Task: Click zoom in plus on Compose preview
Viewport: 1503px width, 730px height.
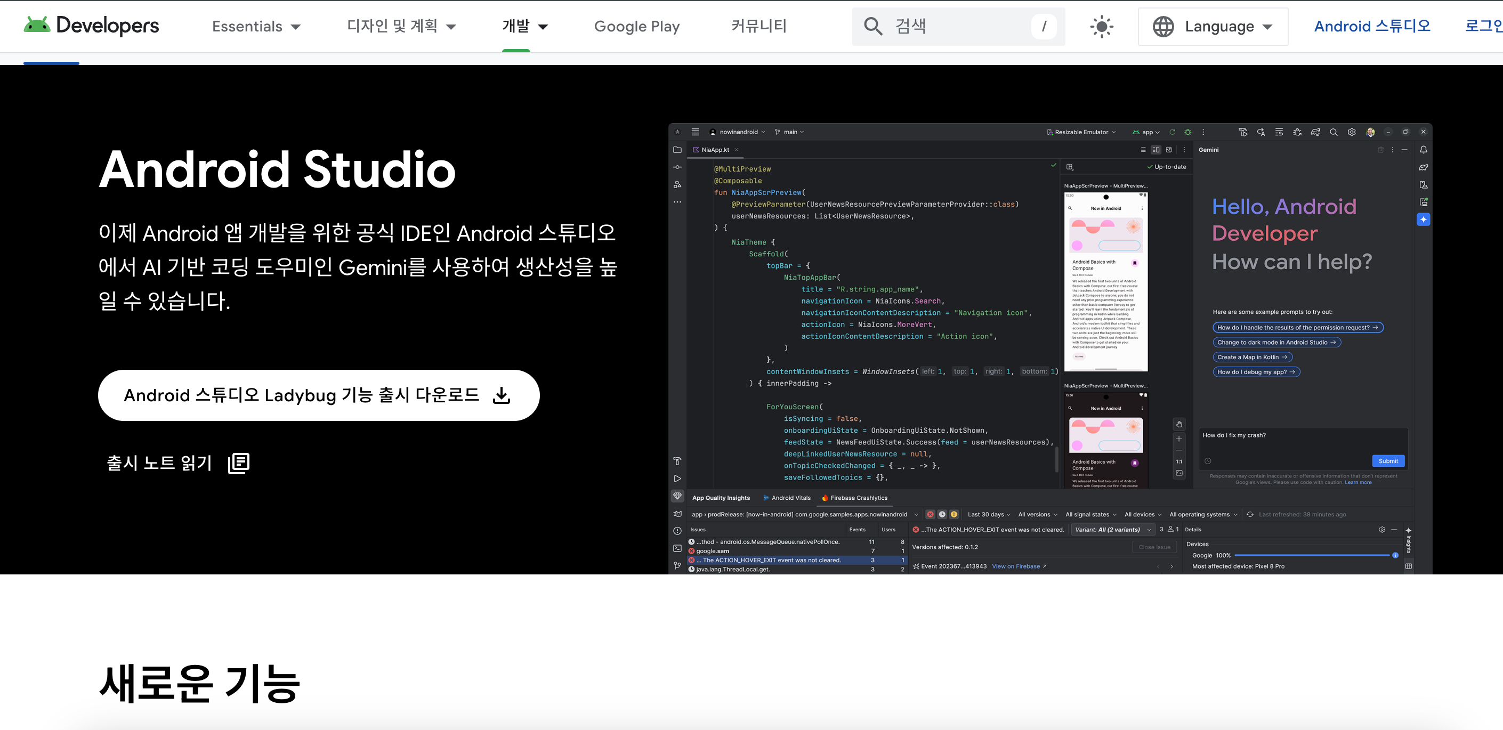Action: [x=1178, y=439]
